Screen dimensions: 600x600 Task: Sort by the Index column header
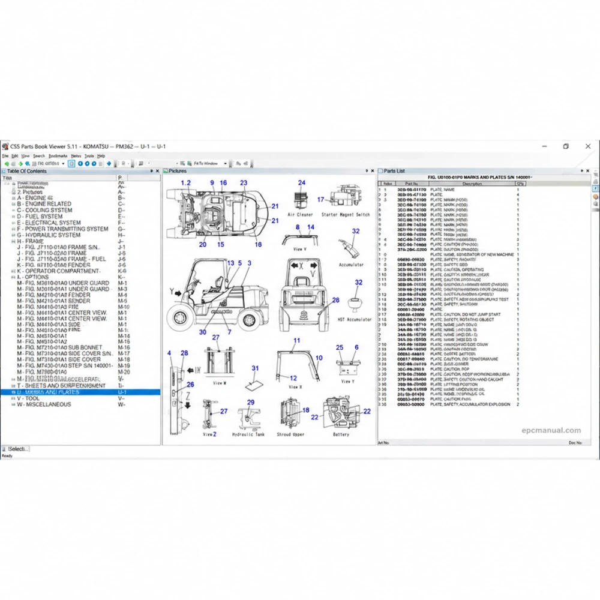[388, 184]
